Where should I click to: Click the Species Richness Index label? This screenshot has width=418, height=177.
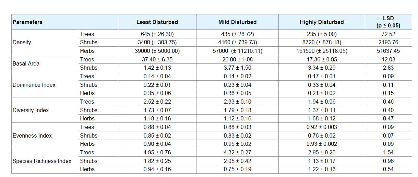pyautogui.click(x=42, y=161)
